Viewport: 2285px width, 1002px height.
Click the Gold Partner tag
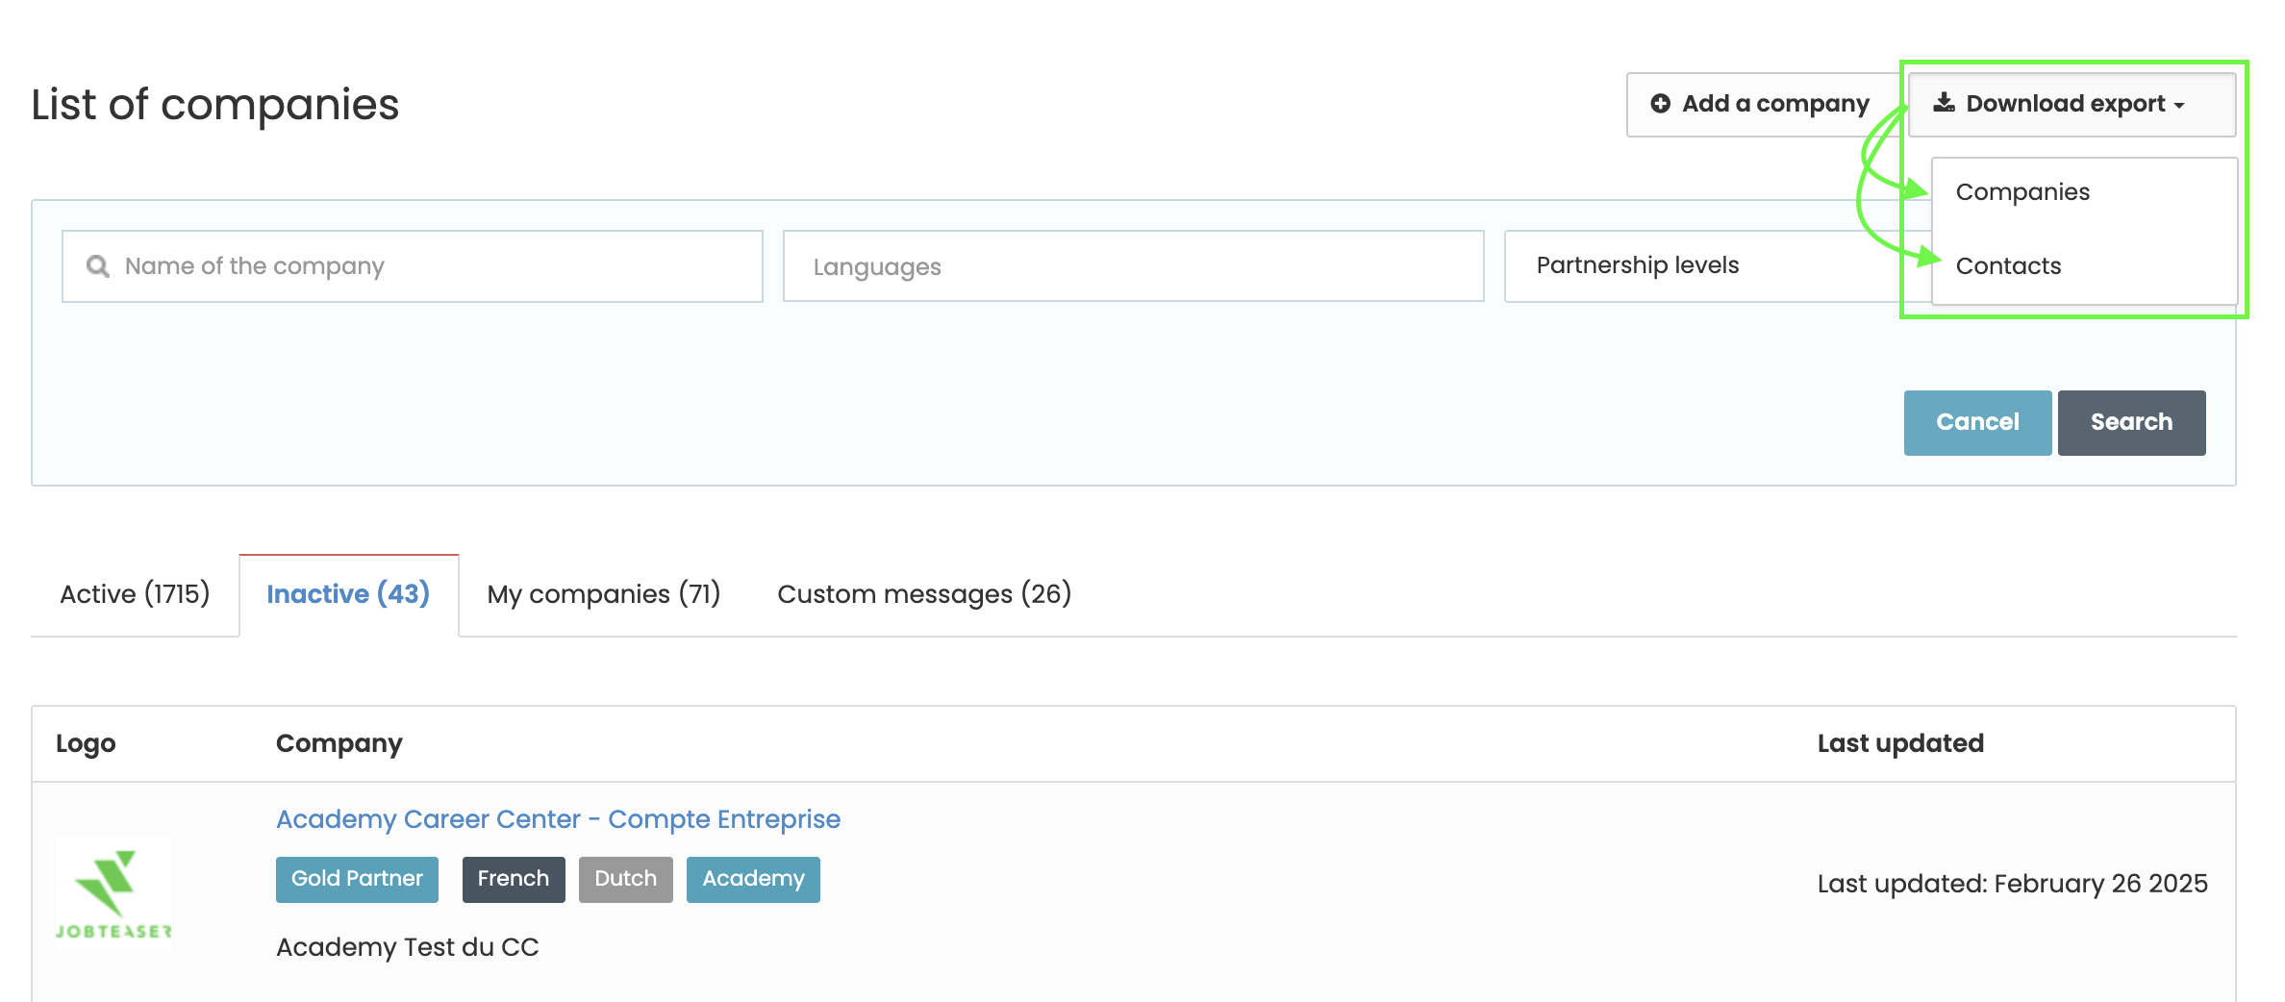[357, 879]
